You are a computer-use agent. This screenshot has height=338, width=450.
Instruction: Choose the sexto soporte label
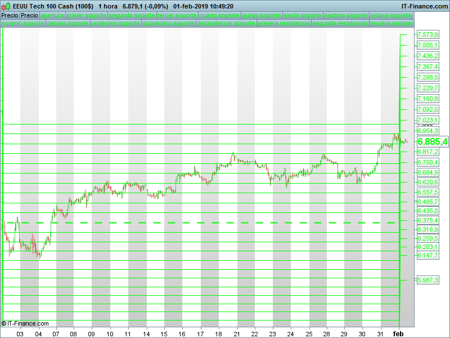304,15
